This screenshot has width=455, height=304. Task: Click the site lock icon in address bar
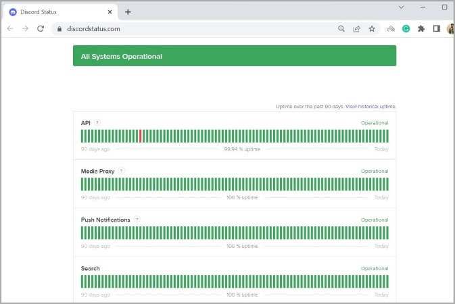pos(59,29)
